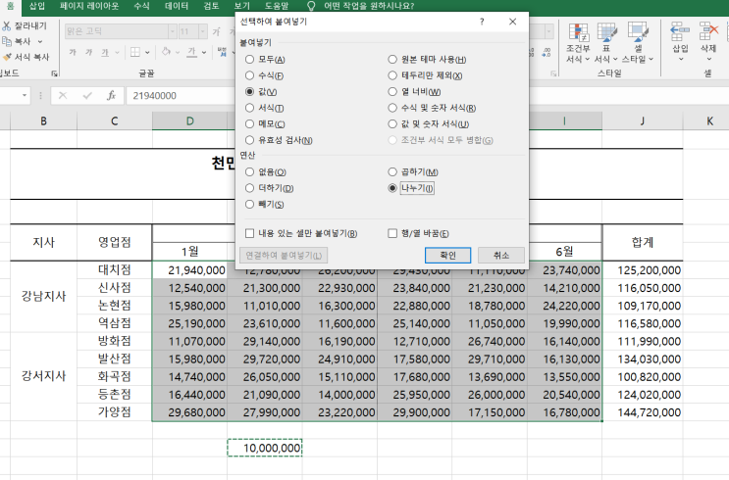729x480 pixels.
Task: Open the clipboard group dialog launcher
Action: click(x=54, y=73)
